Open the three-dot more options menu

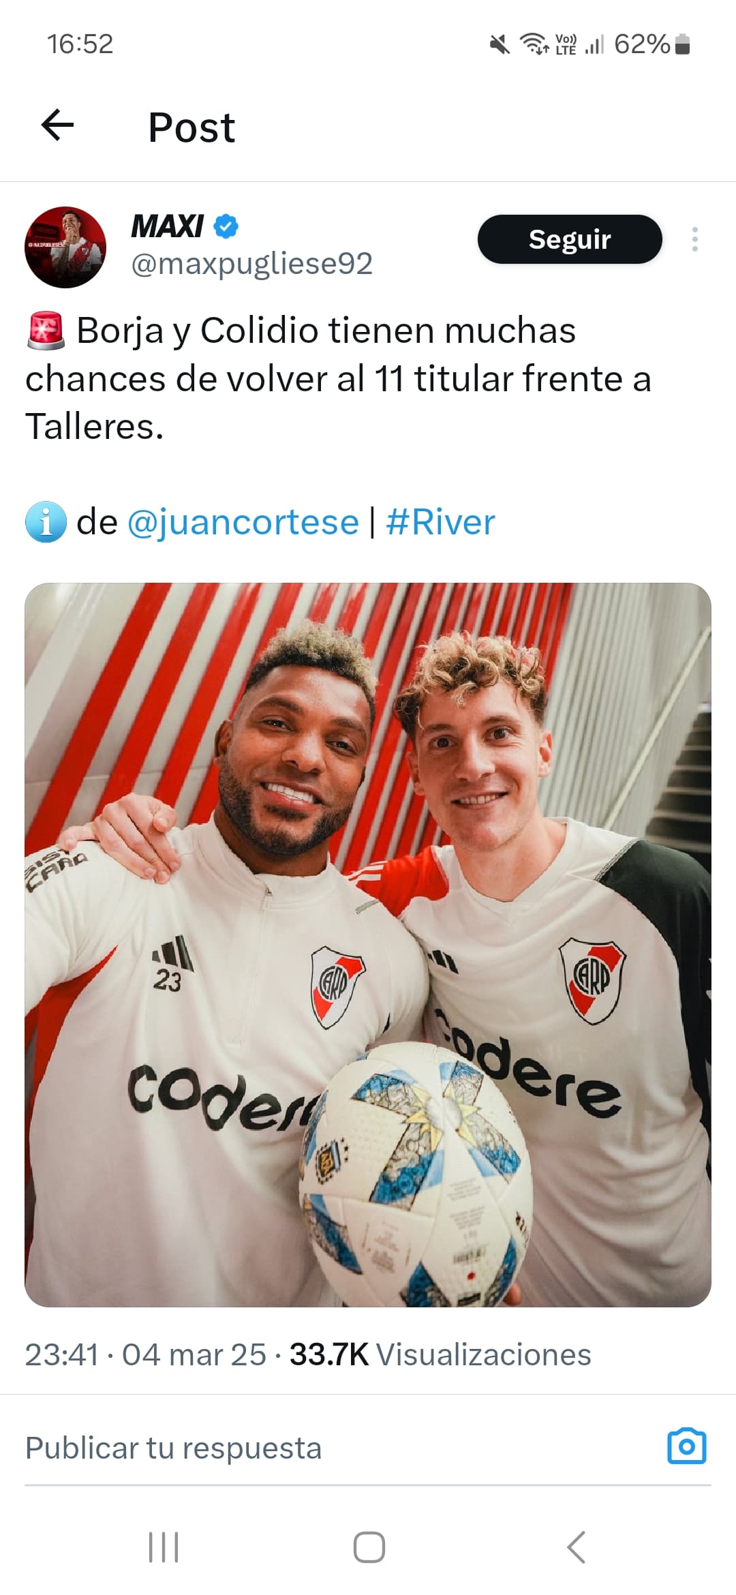coord(694,239)
